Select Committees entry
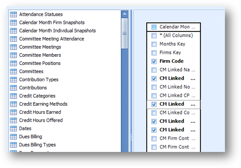This screenshot has width=241, height=168. pos(31,71)
